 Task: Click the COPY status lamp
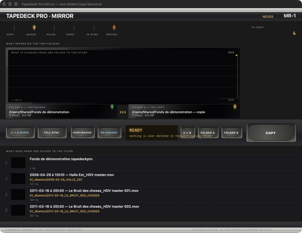[14, 28]
